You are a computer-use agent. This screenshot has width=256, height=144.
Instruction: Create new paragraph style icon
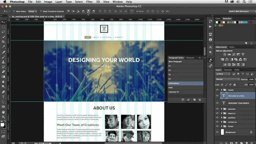(194, 99)
